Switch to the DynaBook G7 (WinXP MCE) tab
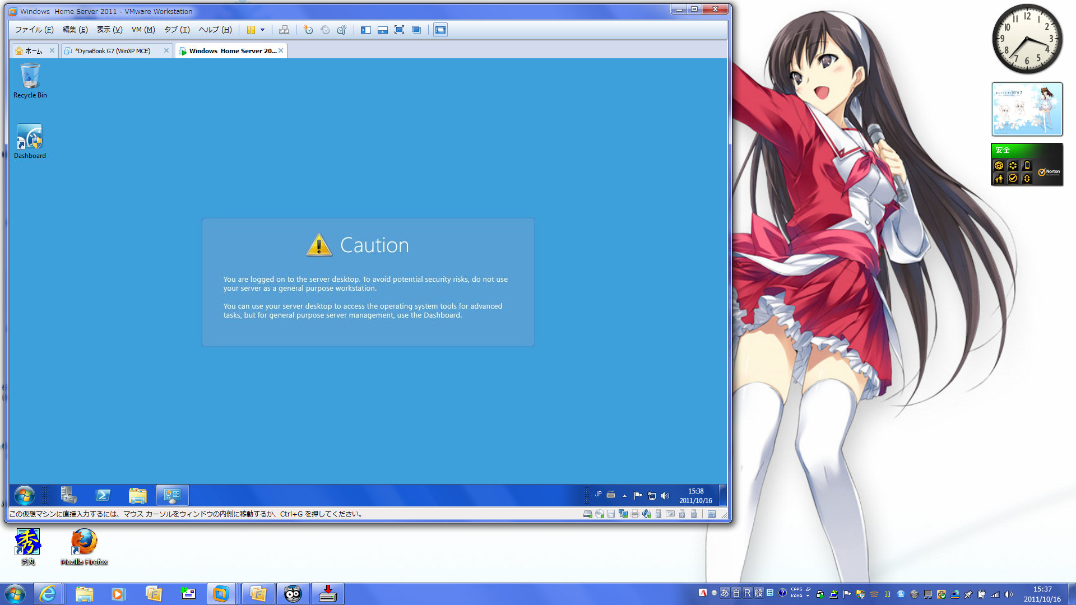 click(x=112, y=51)
